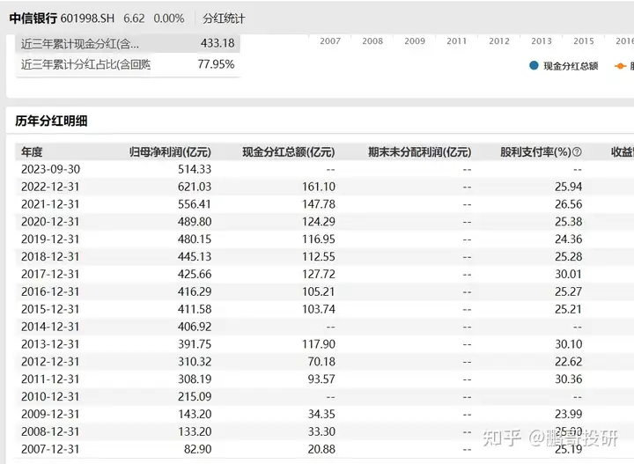Sort by 期末未分配利润(亿元) column header
The height and width of the screenshot is (464, 634).
419,152
